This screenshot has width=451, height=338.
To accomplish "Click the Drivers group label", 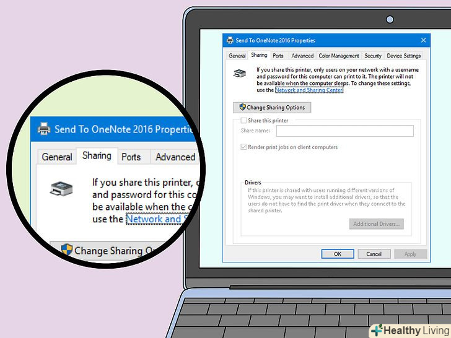I will point(253,183).
